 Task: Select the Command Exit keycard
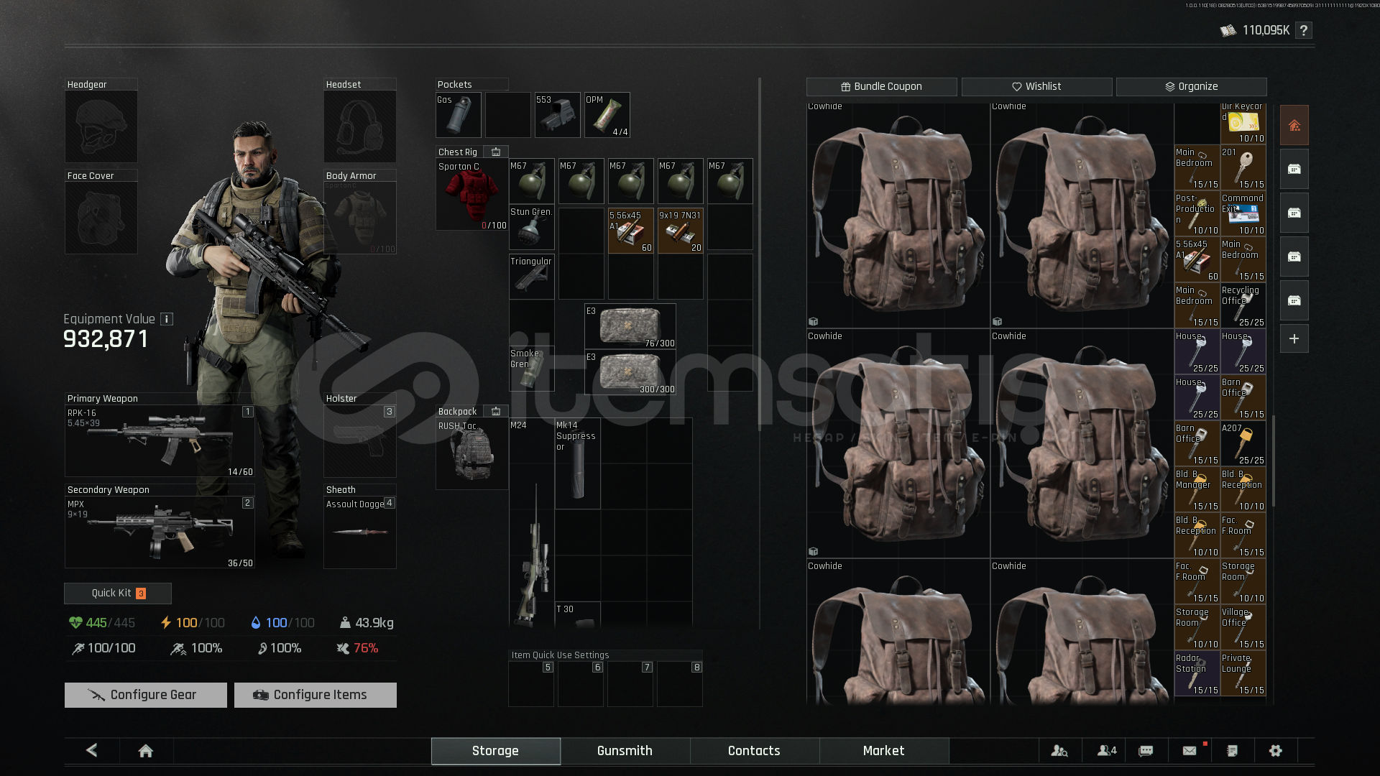point(1243,213)
